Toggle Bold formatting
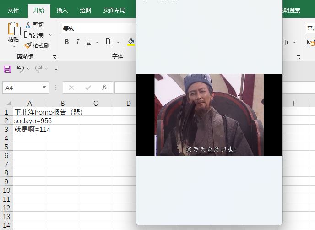 67,42
